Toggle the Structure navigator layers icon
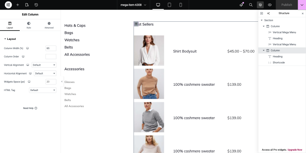The width and height of the screenshot is (306, 153). tap(261, 5)
